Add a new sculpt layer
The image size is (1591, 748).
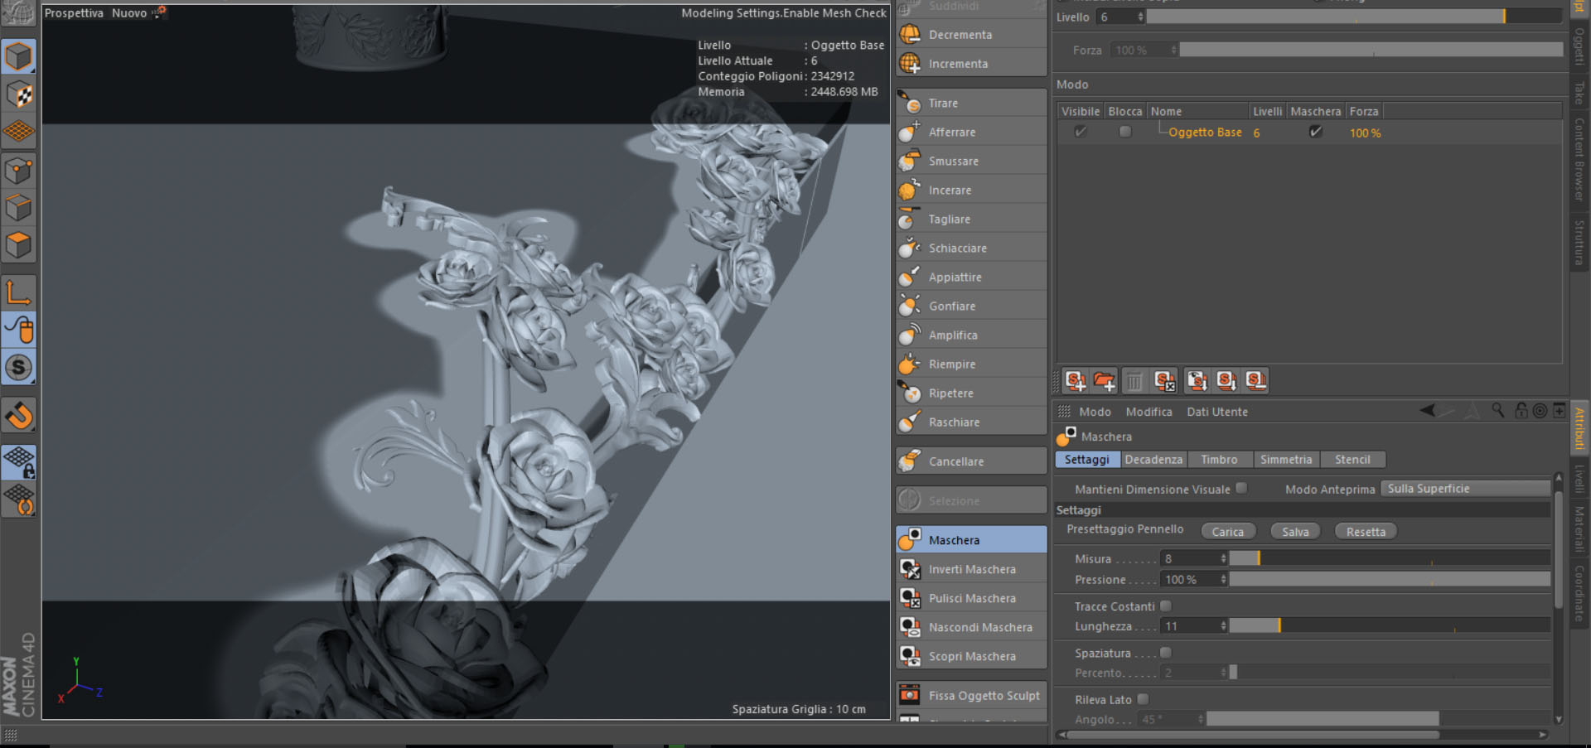tap(1076, 381)
